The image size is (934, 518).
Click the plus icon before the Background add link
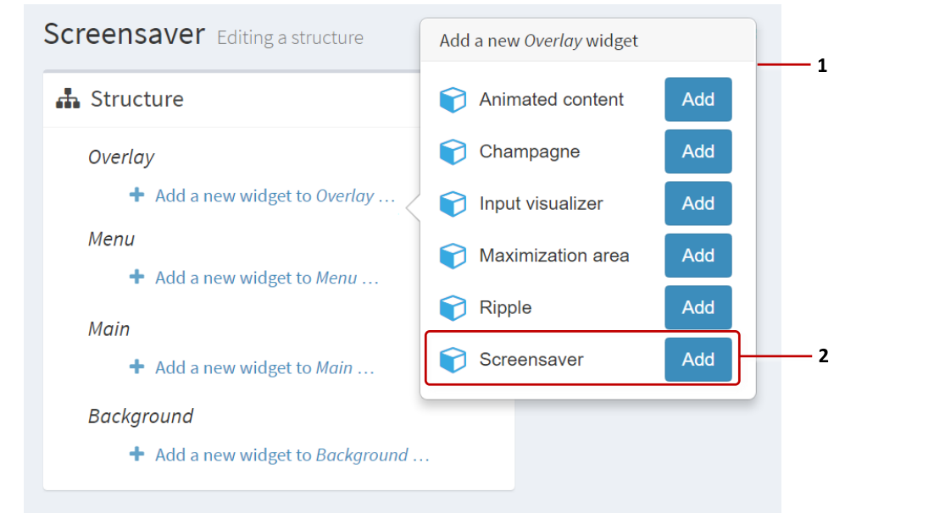click(x=136, y=455)
